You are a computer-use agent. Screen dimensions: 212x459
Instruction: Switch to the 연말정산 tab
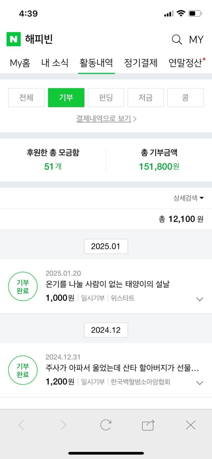tap(185, 63)
